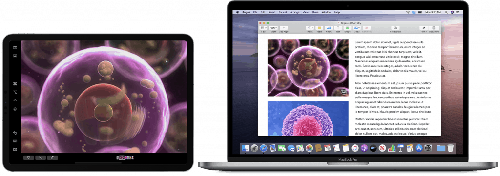Click the Shape toolbar button

347,28
